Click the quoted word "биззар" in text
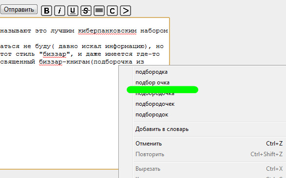Viewport: 286px width, 178px height. click(x=55, y=54)
